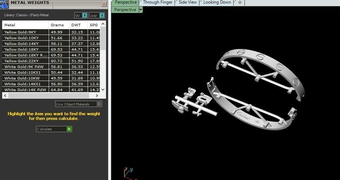Screen dimensions: 340x180
Task: Click the Grams column header
Action: (x=59, y=25)
